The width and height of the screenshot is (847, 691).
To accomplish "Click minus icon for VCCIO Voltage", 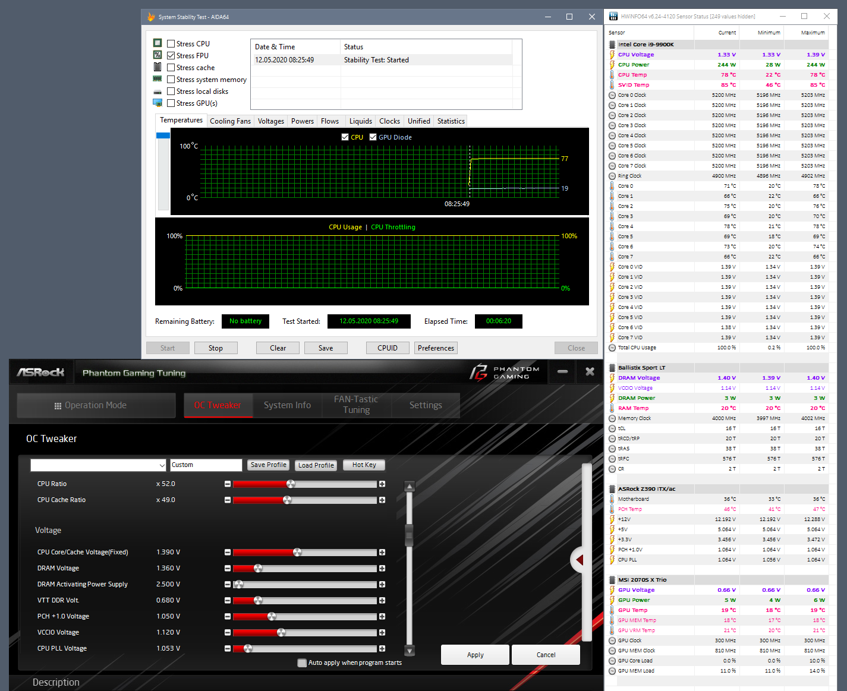I will [x=228, y=633].
